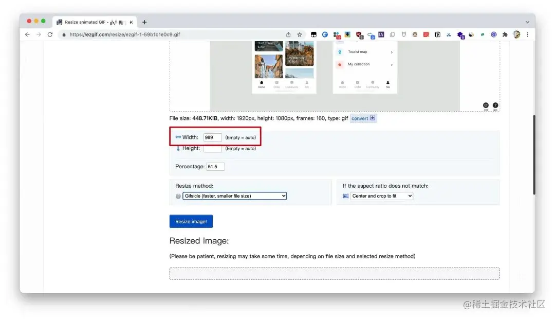This screenshot has height=319, width=555.
Task: Open the Chrome three-dot menu
Action: tap(527, 34)
